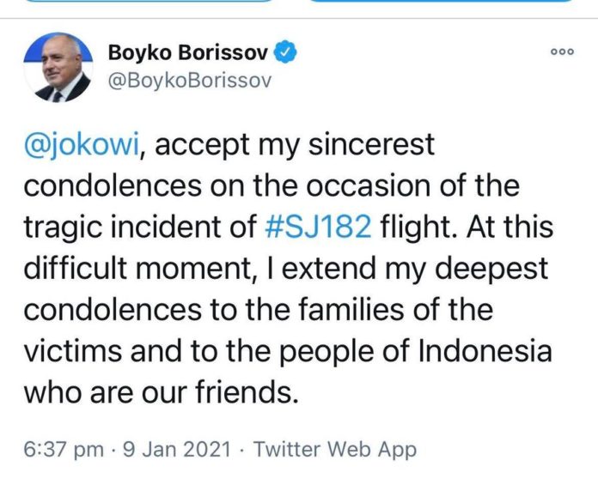Follow the #SJ182 hashtag
This screenshot has height=479, width=598.
(318, 227)
